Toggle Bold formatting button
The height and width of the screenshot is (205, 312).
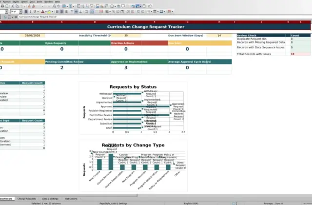26,12
